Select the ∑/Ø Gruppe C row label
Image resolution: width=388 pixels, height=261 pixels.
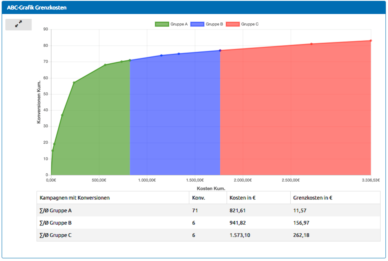(x=55, y=235)
